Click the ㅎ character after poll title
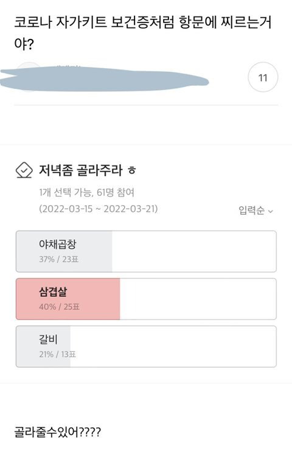This screenshot has width=292, height=454. tap(132, 170)
